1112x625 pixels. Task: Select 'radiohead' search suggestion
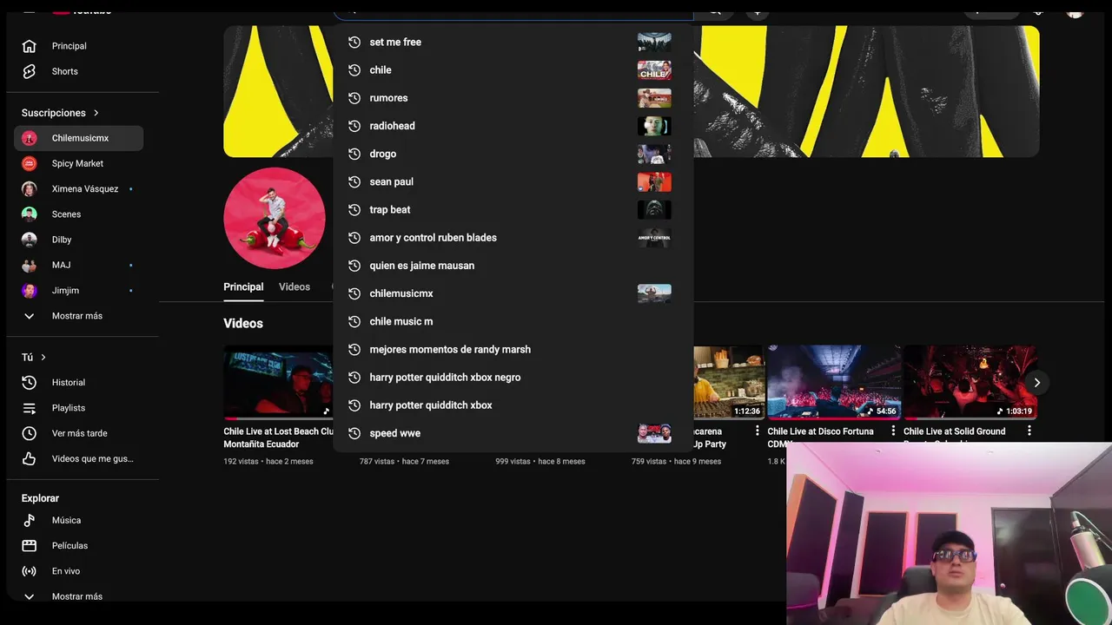point(513,126)
